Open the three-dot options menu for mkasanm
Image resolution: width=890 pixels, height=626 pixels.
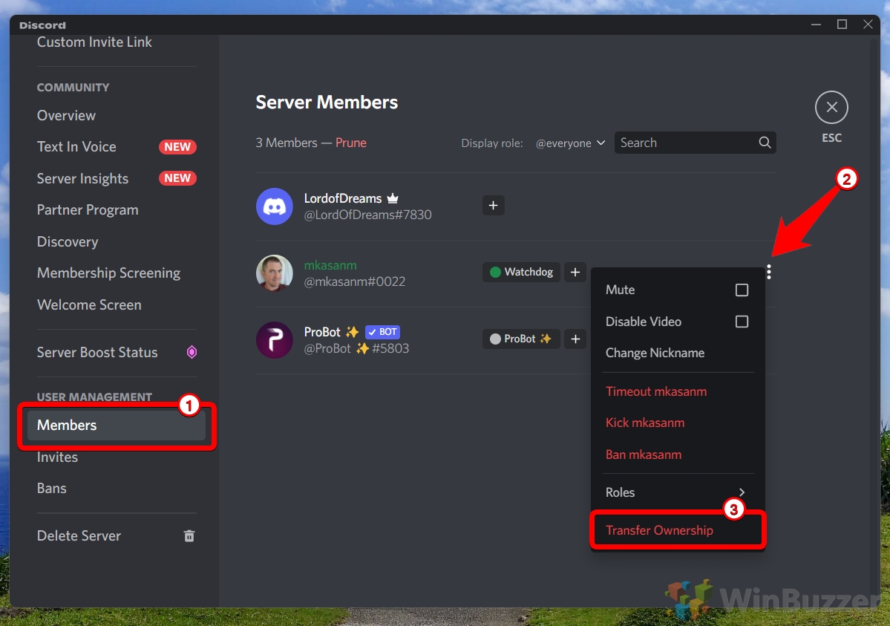pos(769,272)
